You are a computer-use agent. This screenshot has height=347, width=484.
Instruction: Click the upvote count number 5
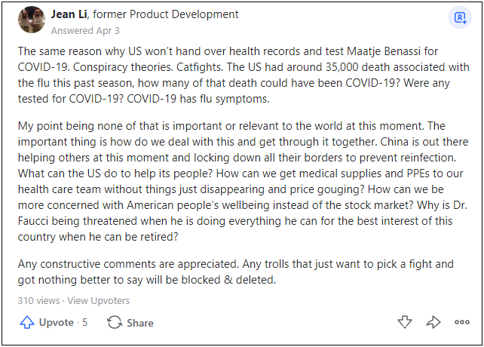pyautogui.click(x=84, y=323)
